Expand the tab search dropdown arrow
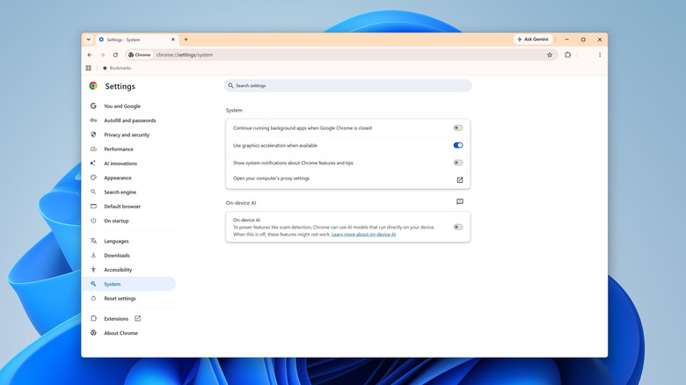Viewport: 686px width, 385px height. pos(88,40)
